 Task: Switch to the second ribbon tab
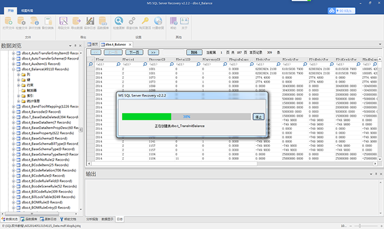(27, 11)
